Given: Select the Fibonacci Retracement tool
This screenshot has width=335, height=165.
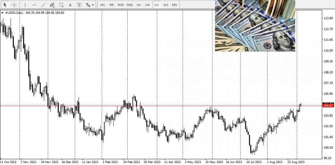Looking at the screenshot, I should pyautogui.click(x=61, y=5).
